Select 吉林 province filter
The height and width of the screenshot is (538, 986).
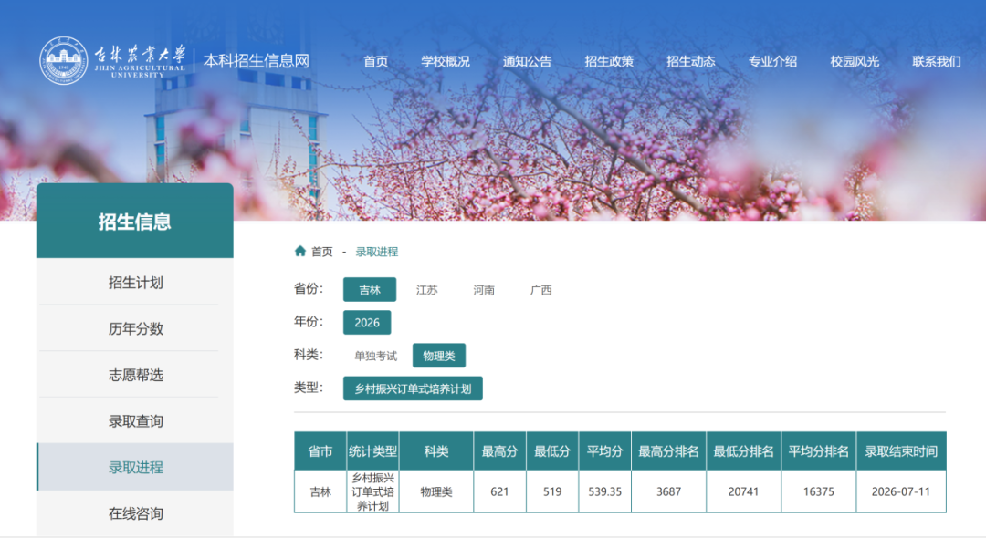click(x=370, y=289)
